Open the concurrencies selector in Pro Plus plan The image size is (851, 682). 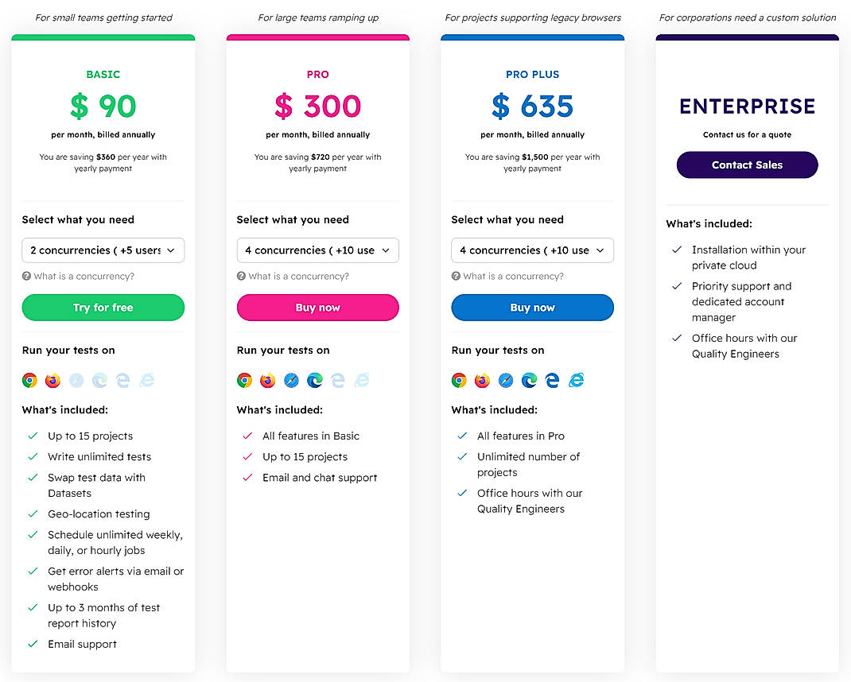(532, 250)
